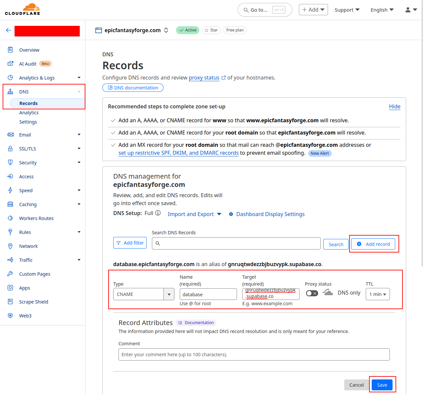Click the Overview clipboard icon

10,50
